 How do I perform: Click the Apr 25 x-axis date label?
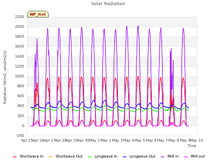pos(27,140)
